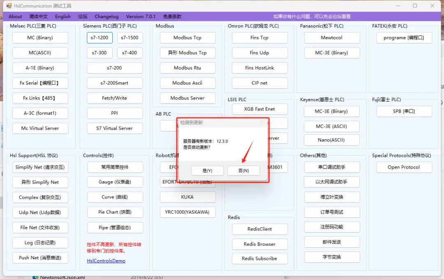This screenshot has width=444, height=279.
Task: Launch Modbus Server
Action: point(187,98)
